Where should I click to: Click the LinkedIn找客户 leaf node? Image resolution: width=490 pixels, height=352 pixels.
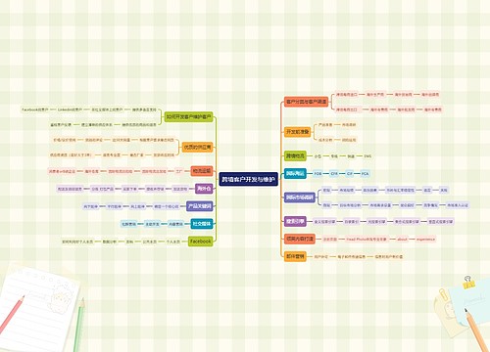pos(70,110)
